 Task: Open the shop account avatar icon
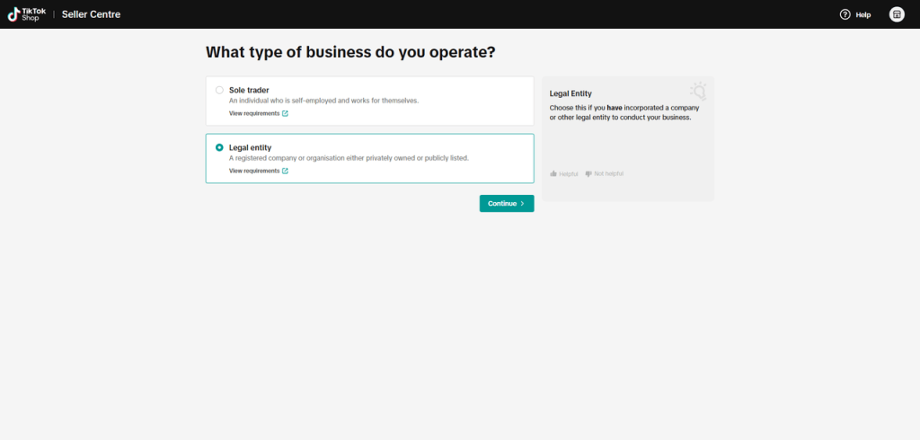coord(897,14)
